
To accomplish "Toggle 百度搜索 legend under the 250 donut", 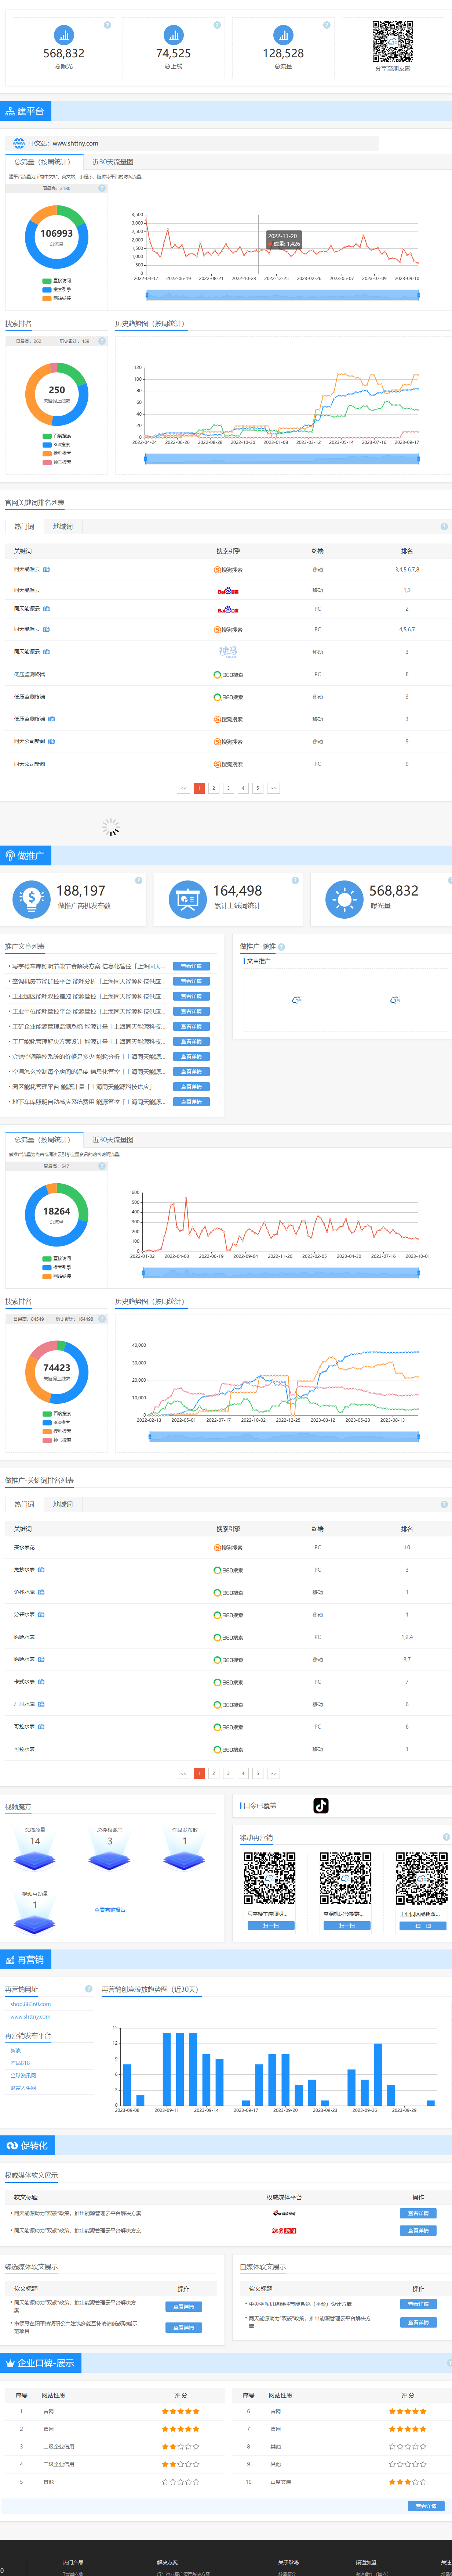I will click(57, 436).
